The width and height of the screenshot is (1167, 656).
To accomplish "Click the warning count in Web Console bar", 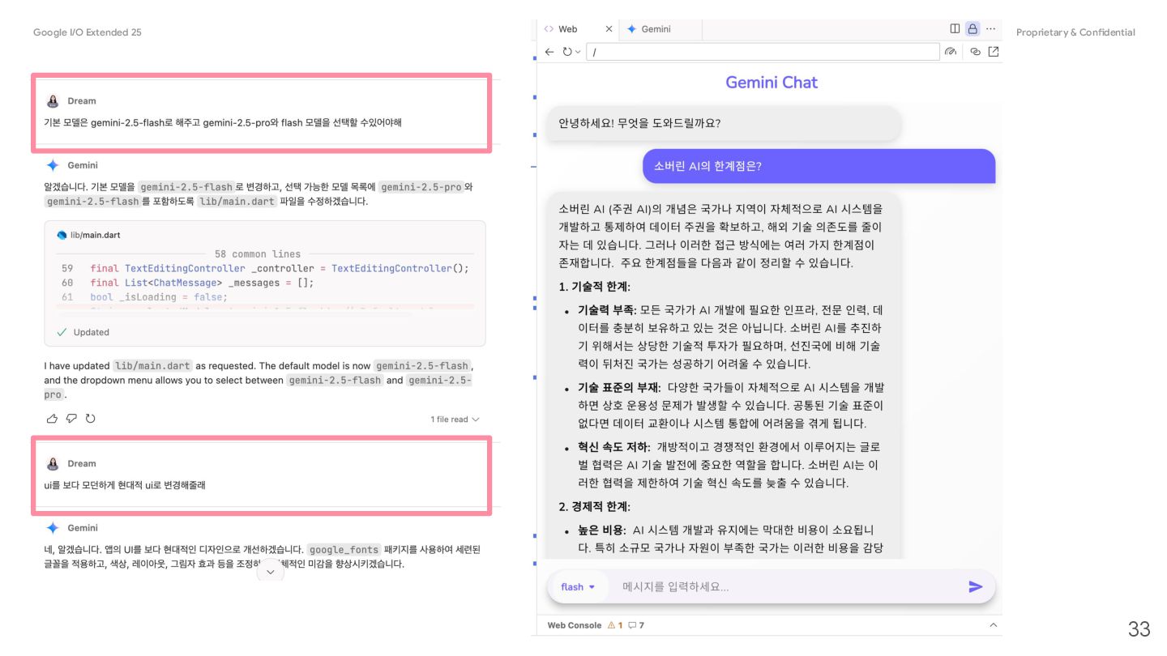I will pyautogui.click(x=614, y=625).
